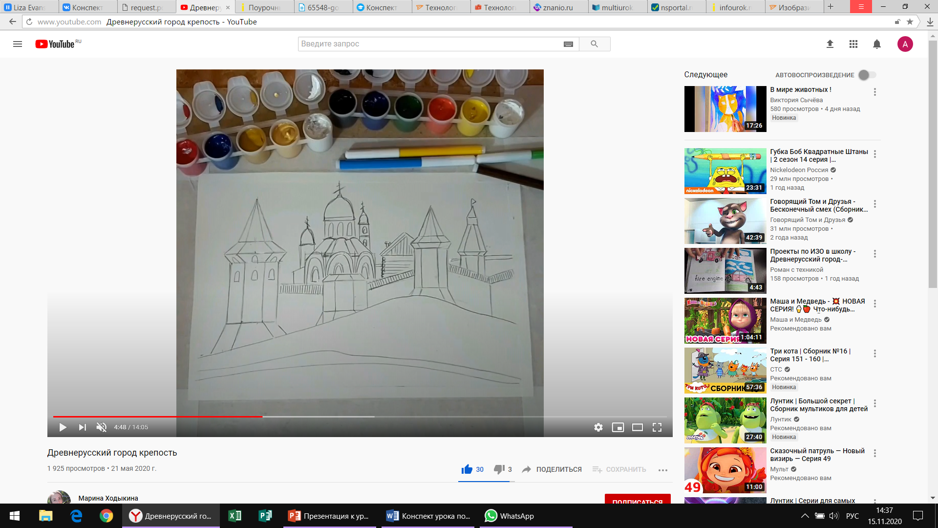938x528 pixels.
Task: Switch keyboard language РУС in tray
Action: 852,516
